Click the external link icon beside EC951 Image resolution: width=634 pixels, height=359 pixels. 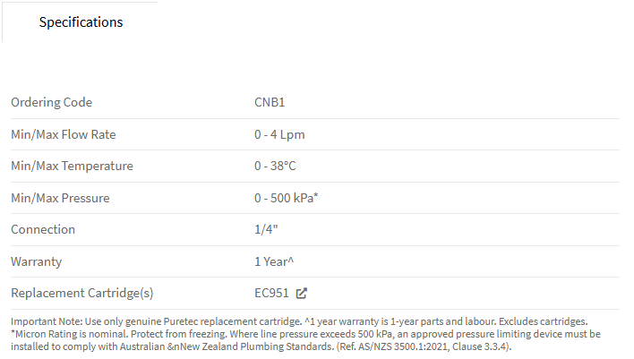tap(301, 293)
